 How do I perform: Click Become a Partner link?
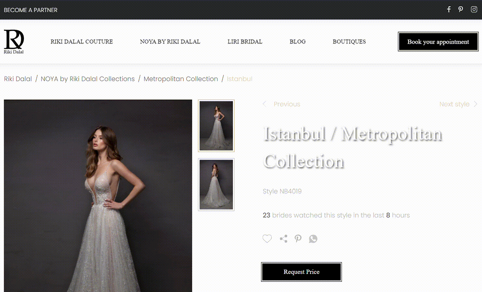click(31, 10)
